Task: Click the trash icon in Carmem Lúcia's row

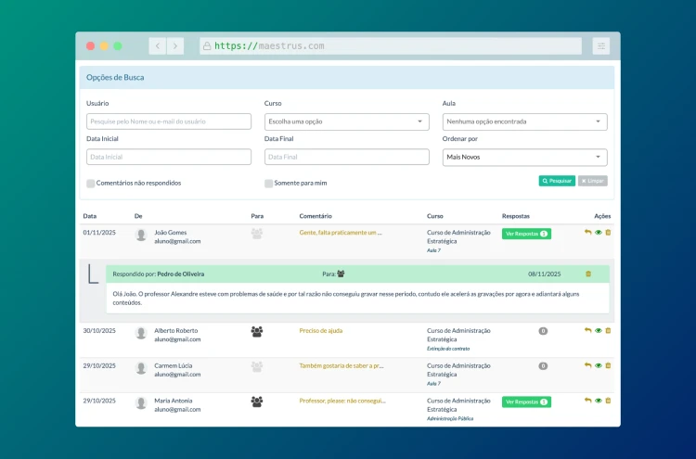Action: coord(609,365)
